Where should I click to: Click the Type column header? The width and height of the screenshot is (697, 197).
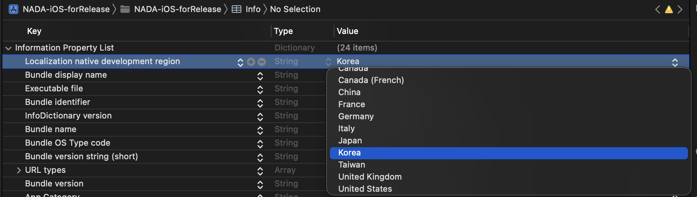click(x=283, y=31)
